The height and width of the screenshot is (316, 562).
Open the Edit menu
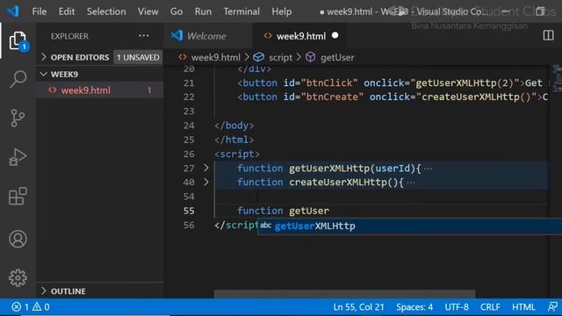click(67, 11)
